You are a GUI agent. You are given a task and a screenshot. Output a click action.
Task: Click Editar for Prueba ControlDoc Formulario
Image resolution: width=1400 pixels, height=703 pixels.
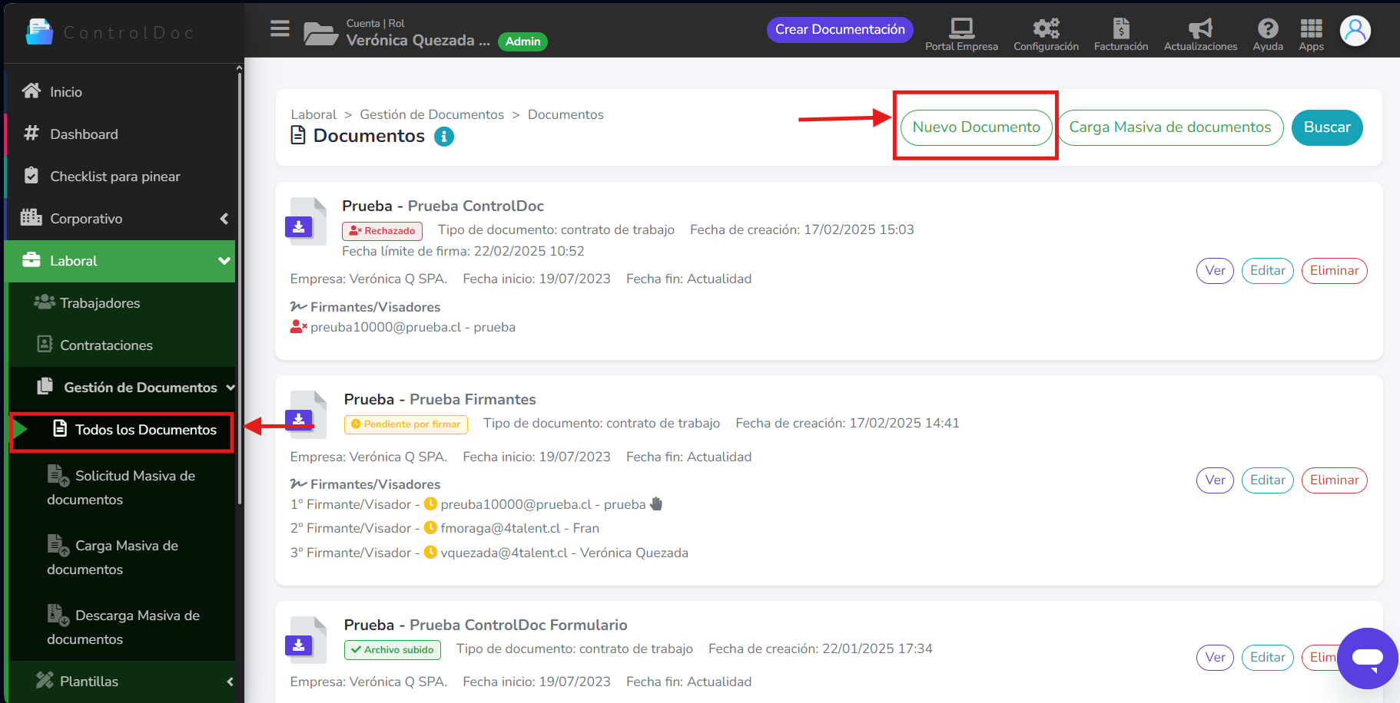pos(1267,657)
